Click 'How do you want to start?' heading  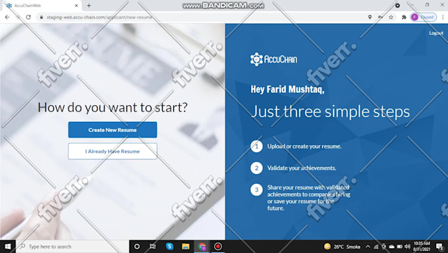click(113, 107)
